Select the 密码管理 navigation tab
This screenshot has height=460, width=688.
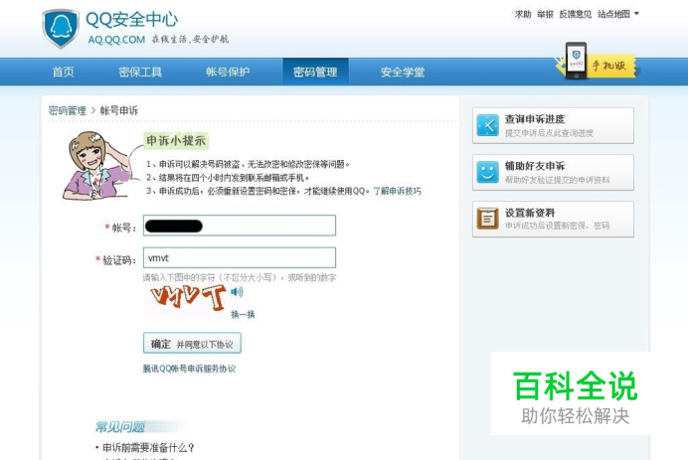[315, 72]
